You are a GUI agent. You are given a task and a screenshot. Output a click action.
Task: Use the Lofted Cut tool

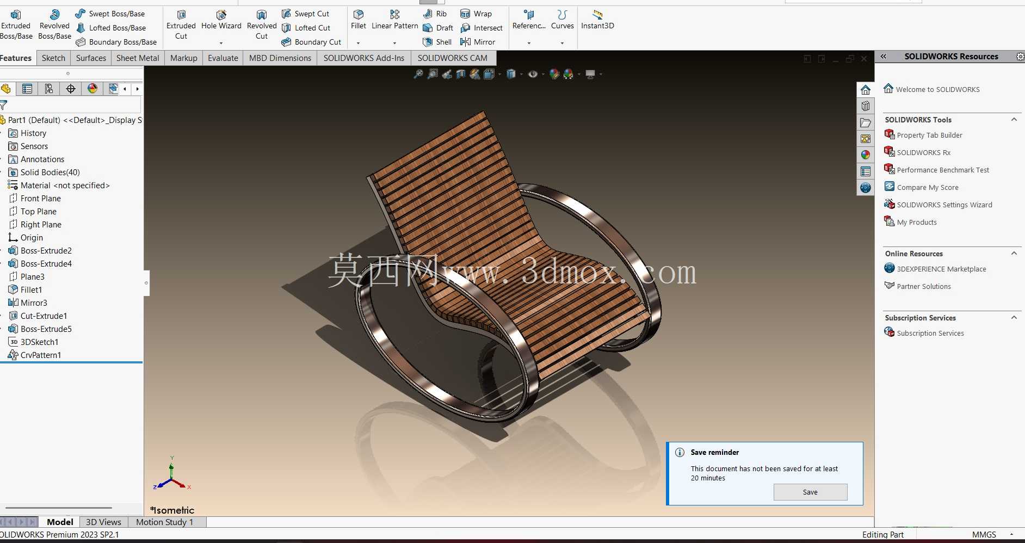(x=306, y=28)
